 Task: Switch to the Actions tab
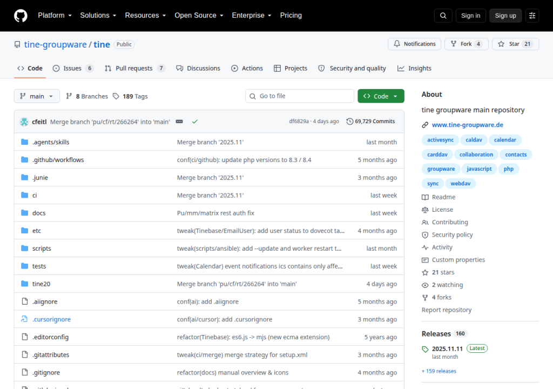(x=247, y=68)
